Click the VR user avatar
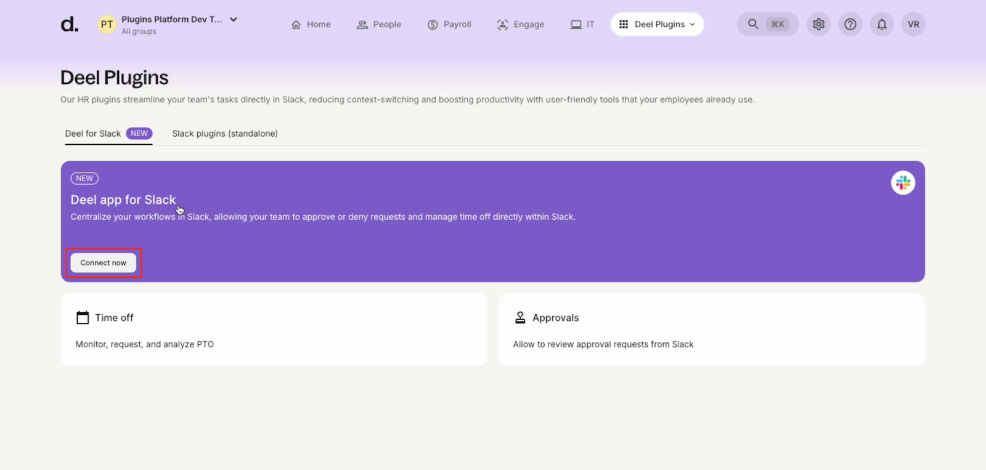This screenshot has width=986, height=470. (x=913, y=24)
